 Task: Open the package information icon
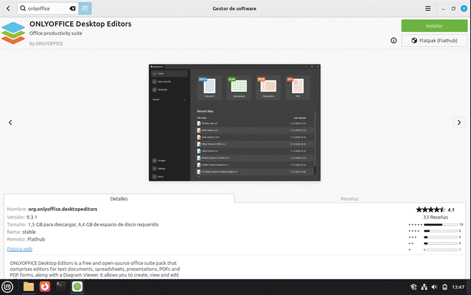click(393, 41)
